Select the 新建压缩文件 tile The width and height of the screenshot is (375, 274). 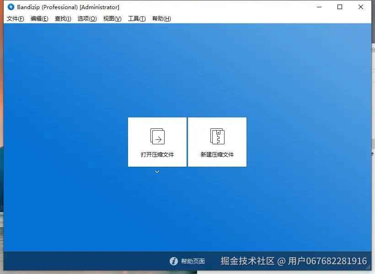[217, 142]
